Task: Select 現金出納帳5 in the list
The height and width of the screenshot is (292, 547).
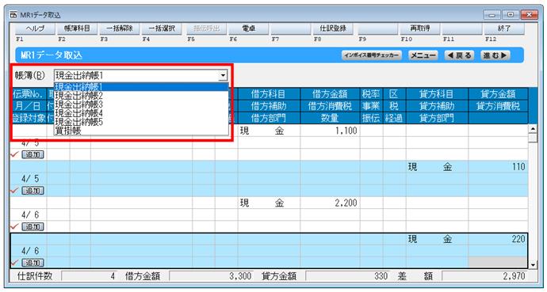Action: (x=78, y=122)
